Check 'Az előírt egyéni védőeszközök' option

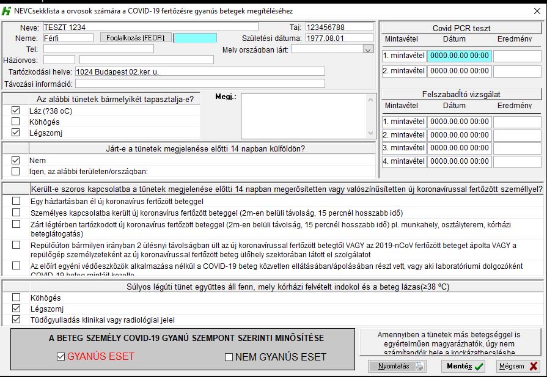tap(16, 266)
